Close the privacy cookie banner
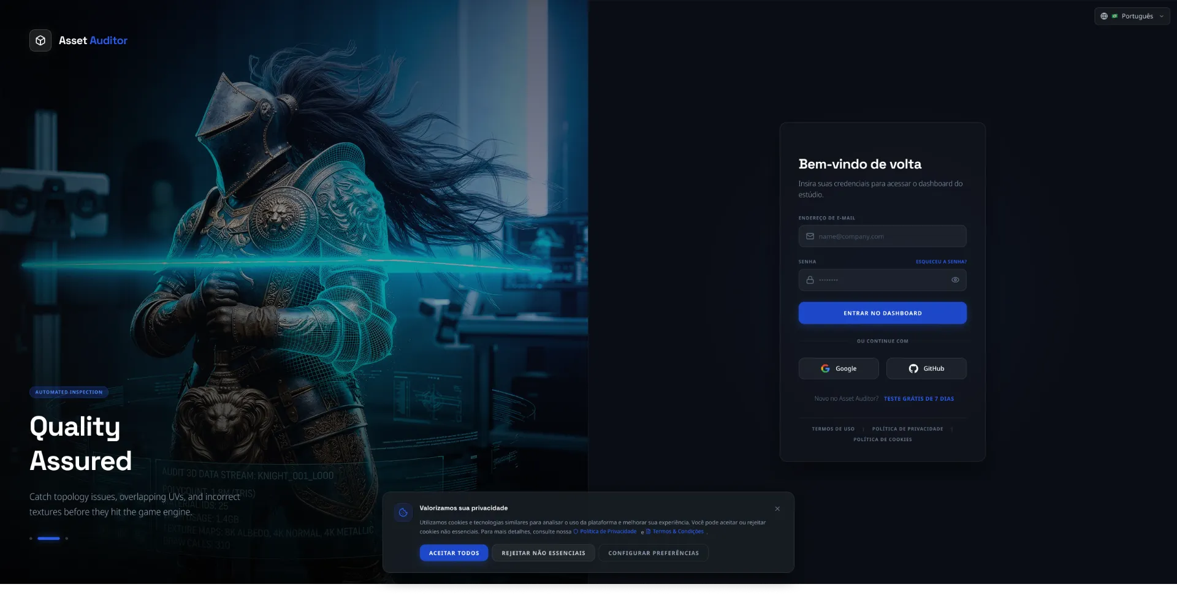The width and height of the screenshot is (1177, 595). coord(777,509)
